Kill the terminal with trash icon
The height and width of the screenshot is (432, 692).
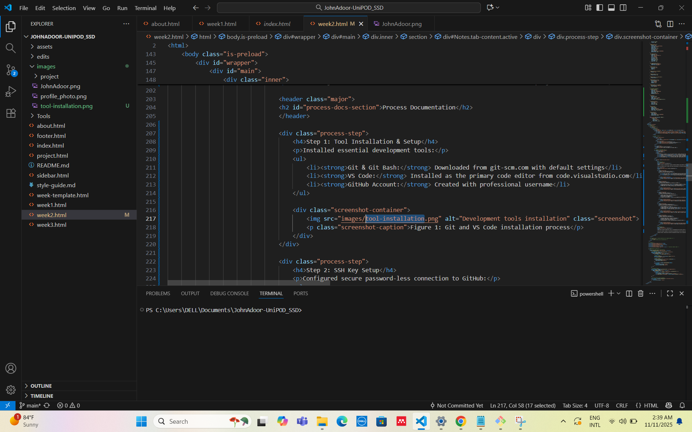point(640,293)
